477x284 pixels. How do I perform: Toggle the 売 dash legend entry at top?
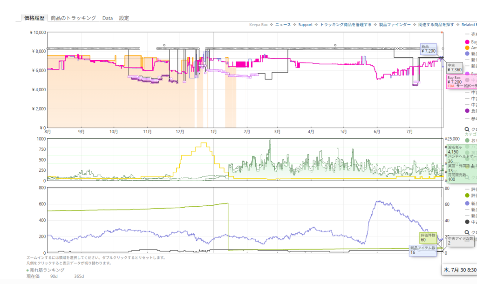click(471, 34)
